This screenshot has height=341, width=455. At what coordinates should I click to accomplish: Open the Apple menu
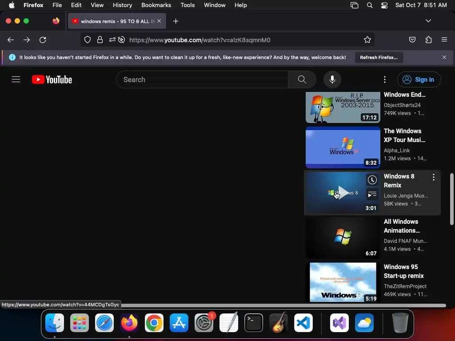12,5
